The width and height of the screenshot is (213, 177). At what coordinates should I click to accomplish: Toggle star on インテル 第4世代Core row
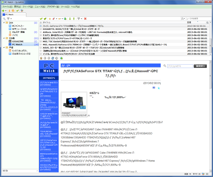tap(41, 54)
